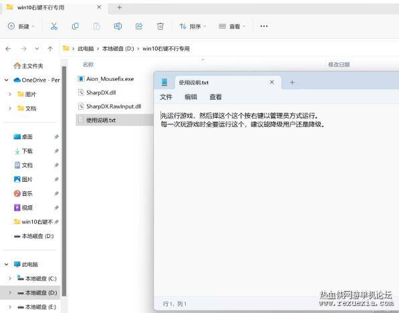Select the SharpDX.RawInput.dll file
Viewport: 399px width, 313px height.
110,106
